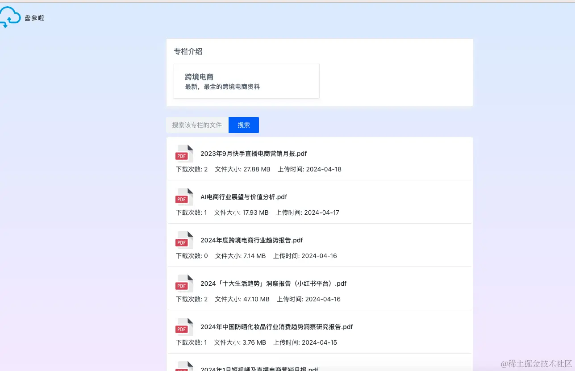The width and height of the screenshot is (575, 371).
Task: Click 最新，最全的跨境电商资料 description text
Action: pyautogui.click(x=222, y=87)
